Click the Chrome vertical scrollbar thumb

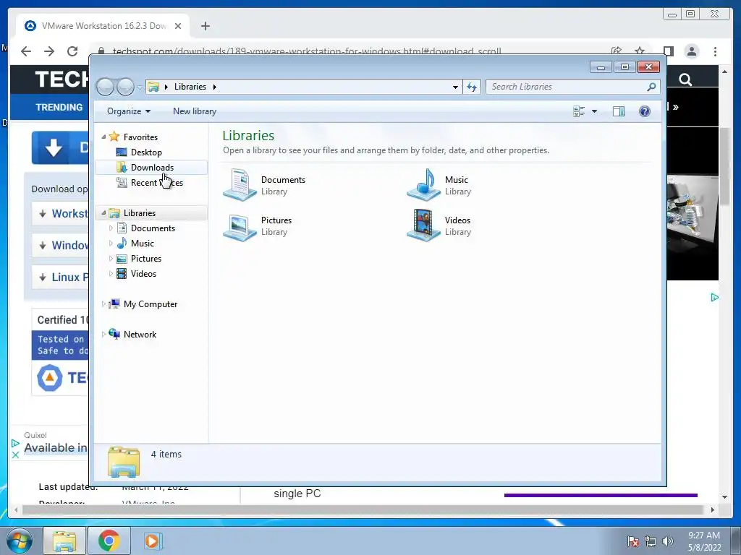point(725,165)
